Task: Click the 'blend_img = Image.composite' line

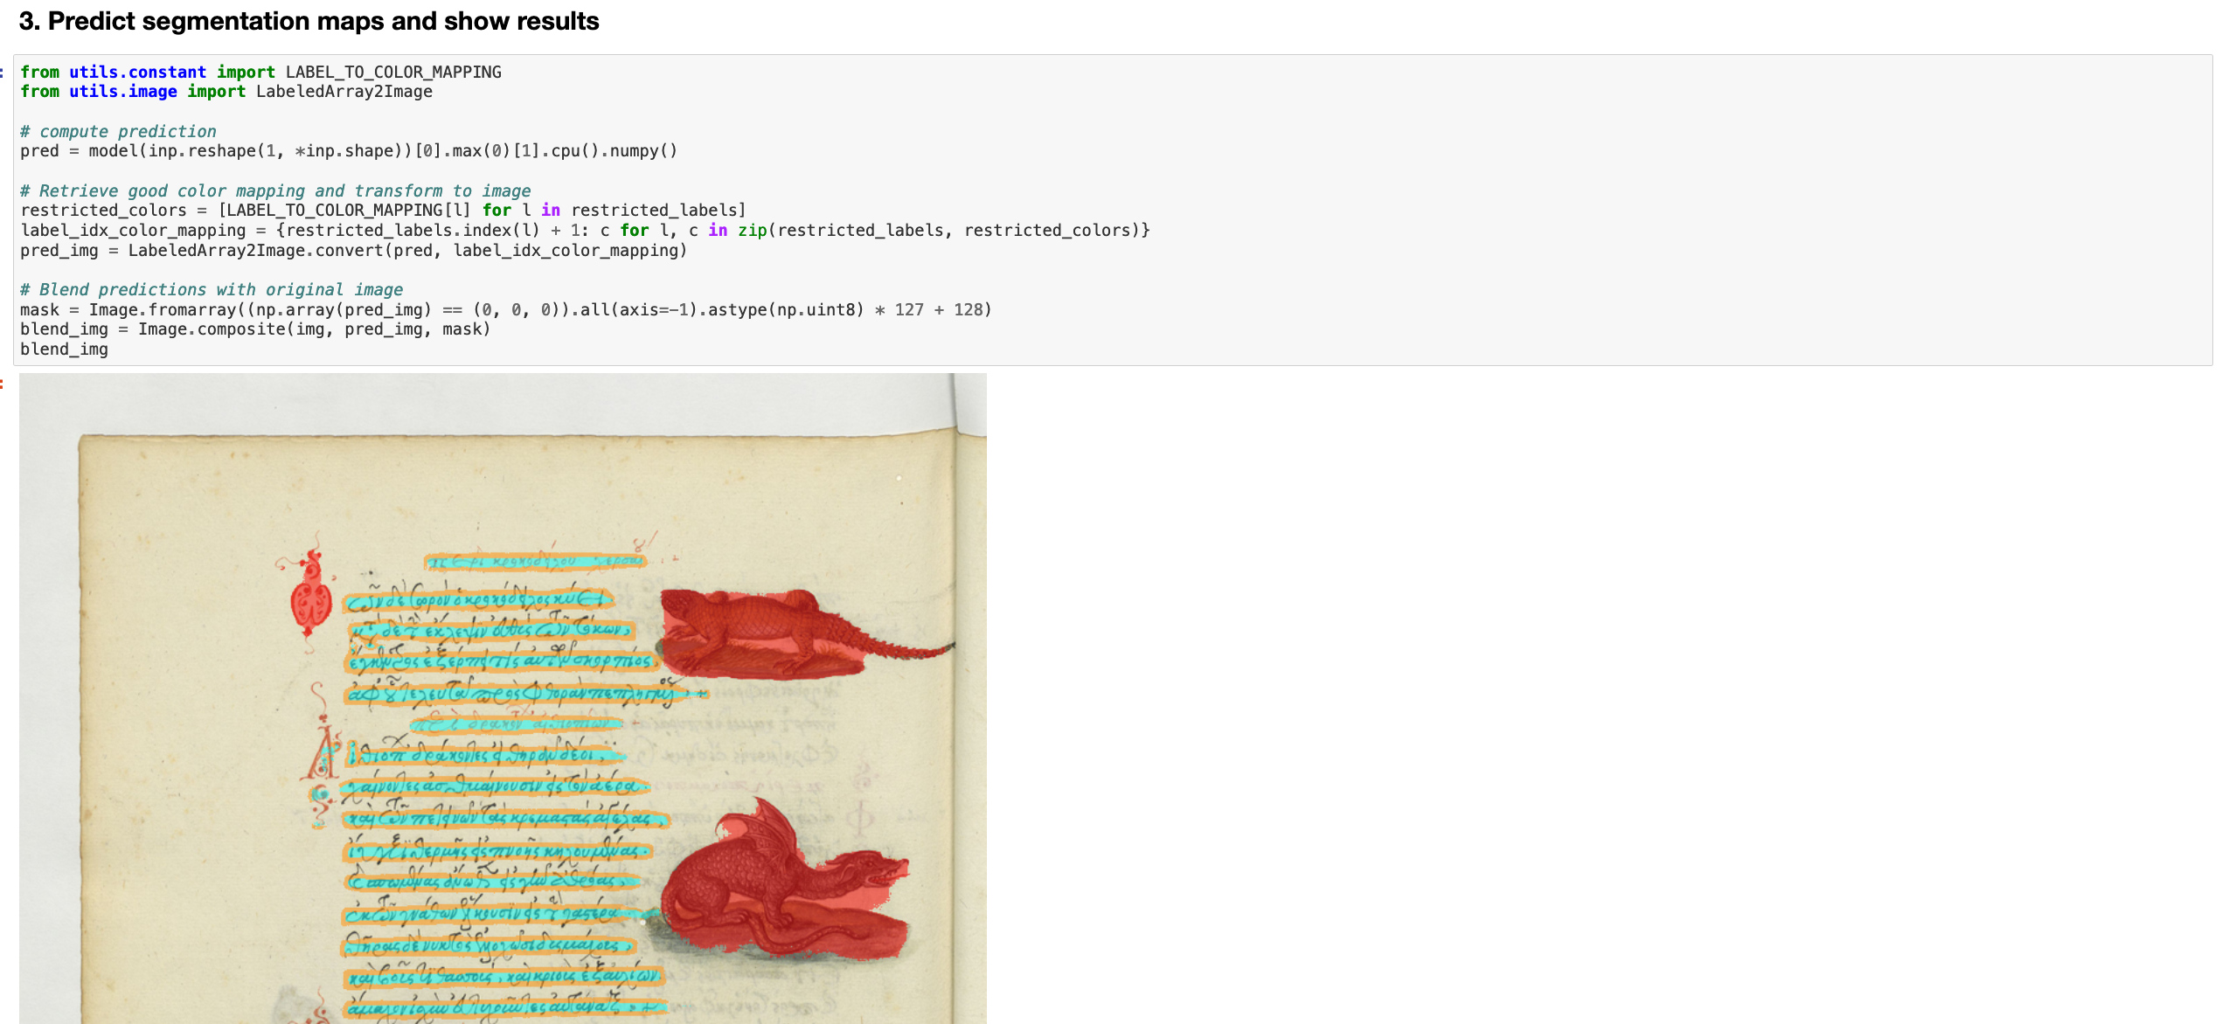Action: coord(254,329)
